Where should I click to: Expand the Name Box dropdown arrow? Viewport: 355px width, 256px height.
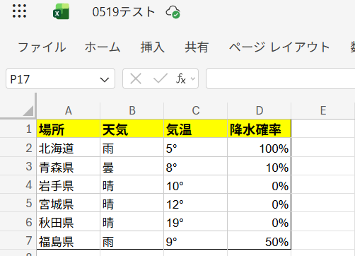105,79
